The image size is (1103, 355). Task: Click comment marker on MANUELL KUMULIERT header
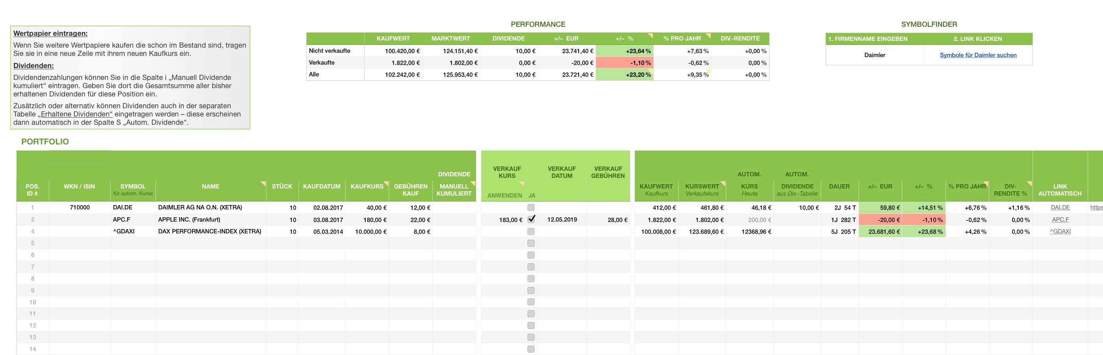473,183
